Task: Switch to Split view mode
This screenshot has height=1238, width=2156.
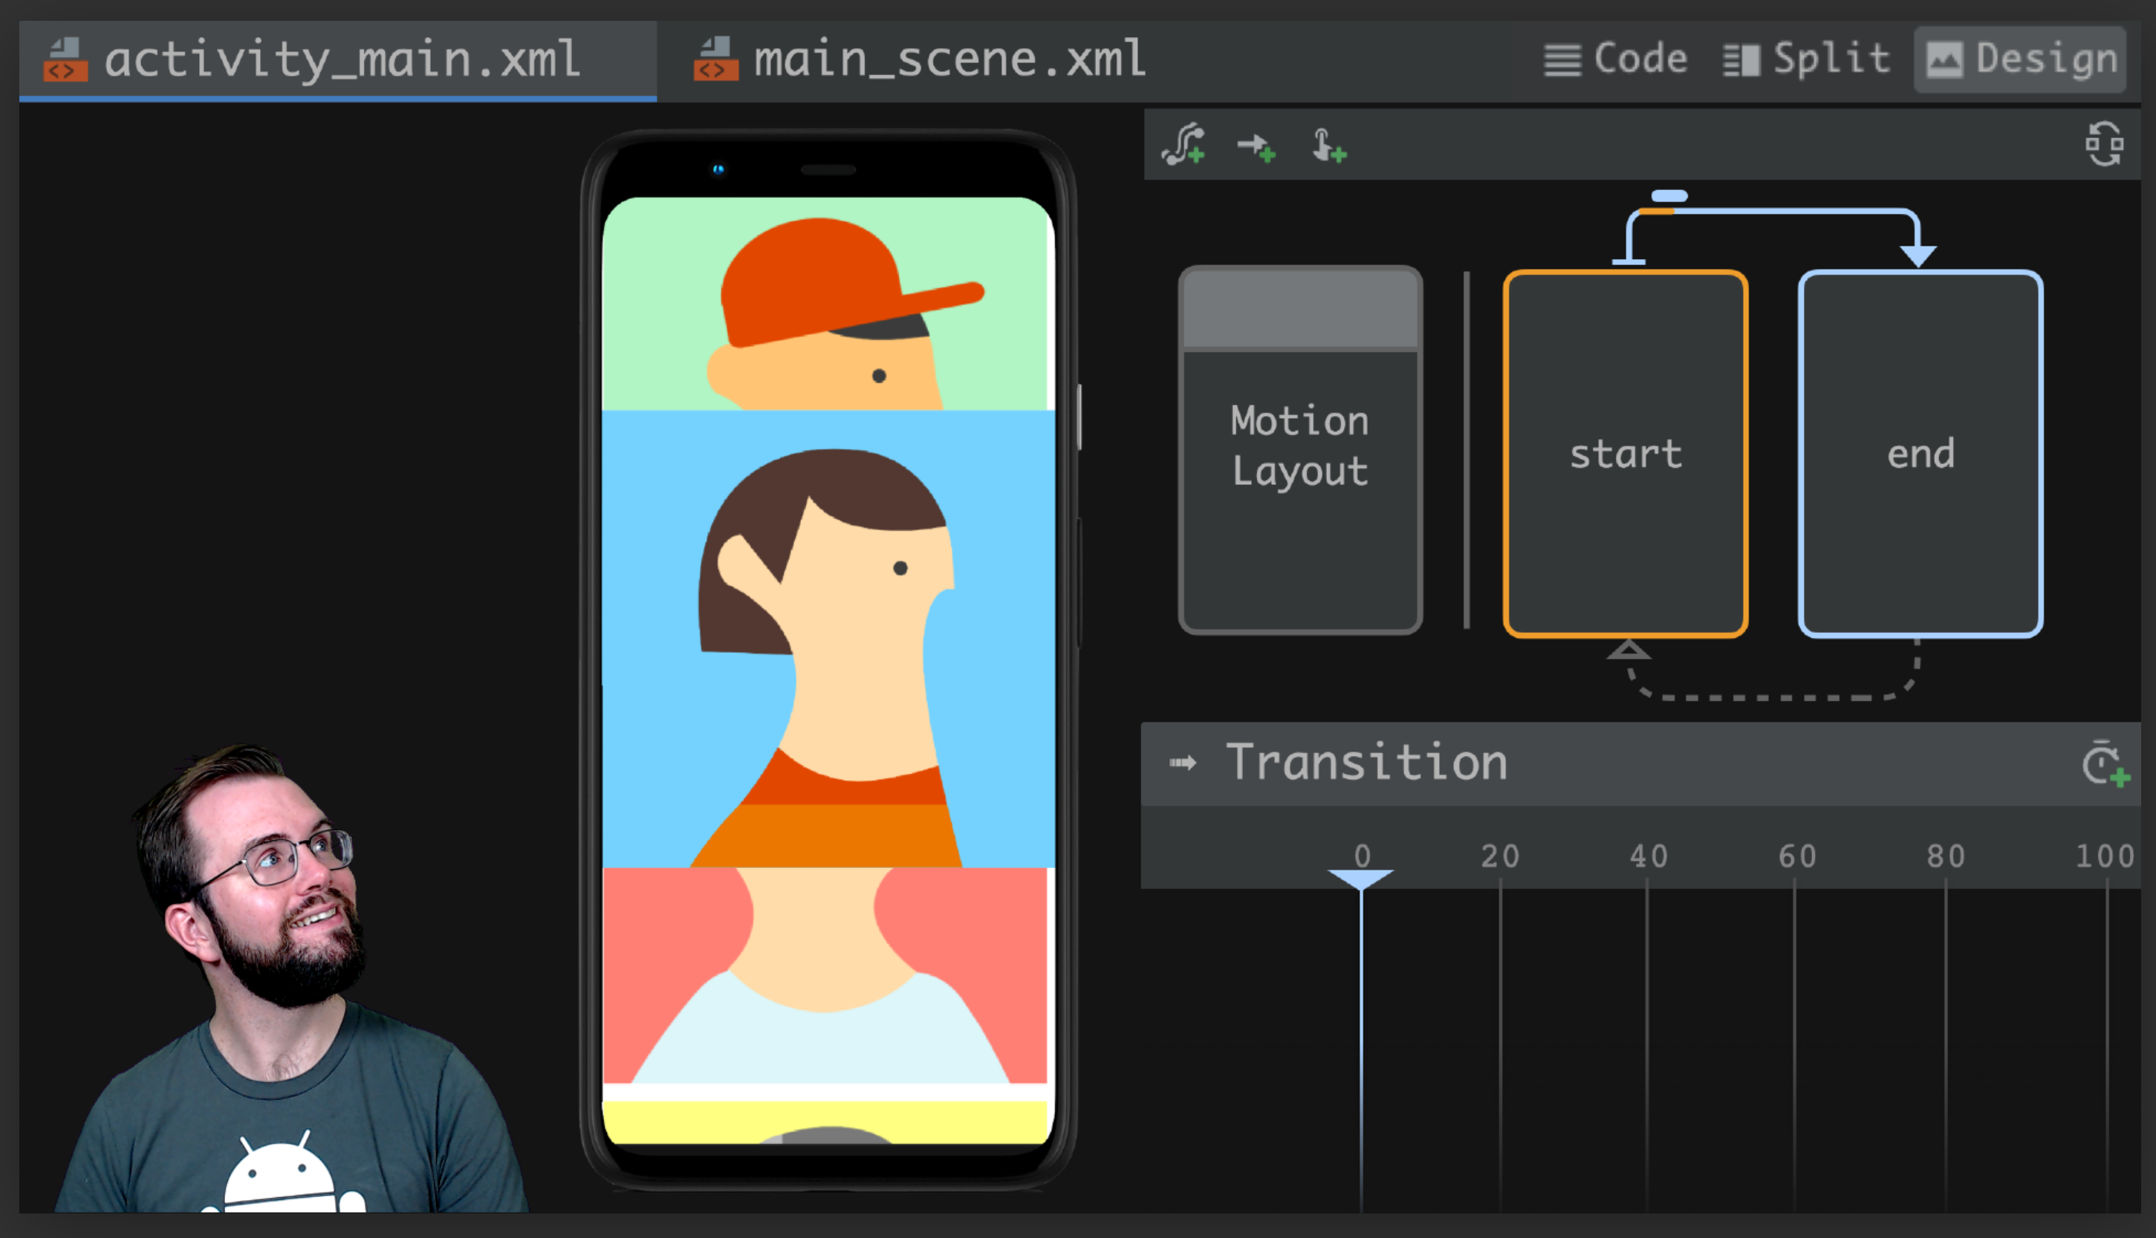Action: (x=1805, y=59)
